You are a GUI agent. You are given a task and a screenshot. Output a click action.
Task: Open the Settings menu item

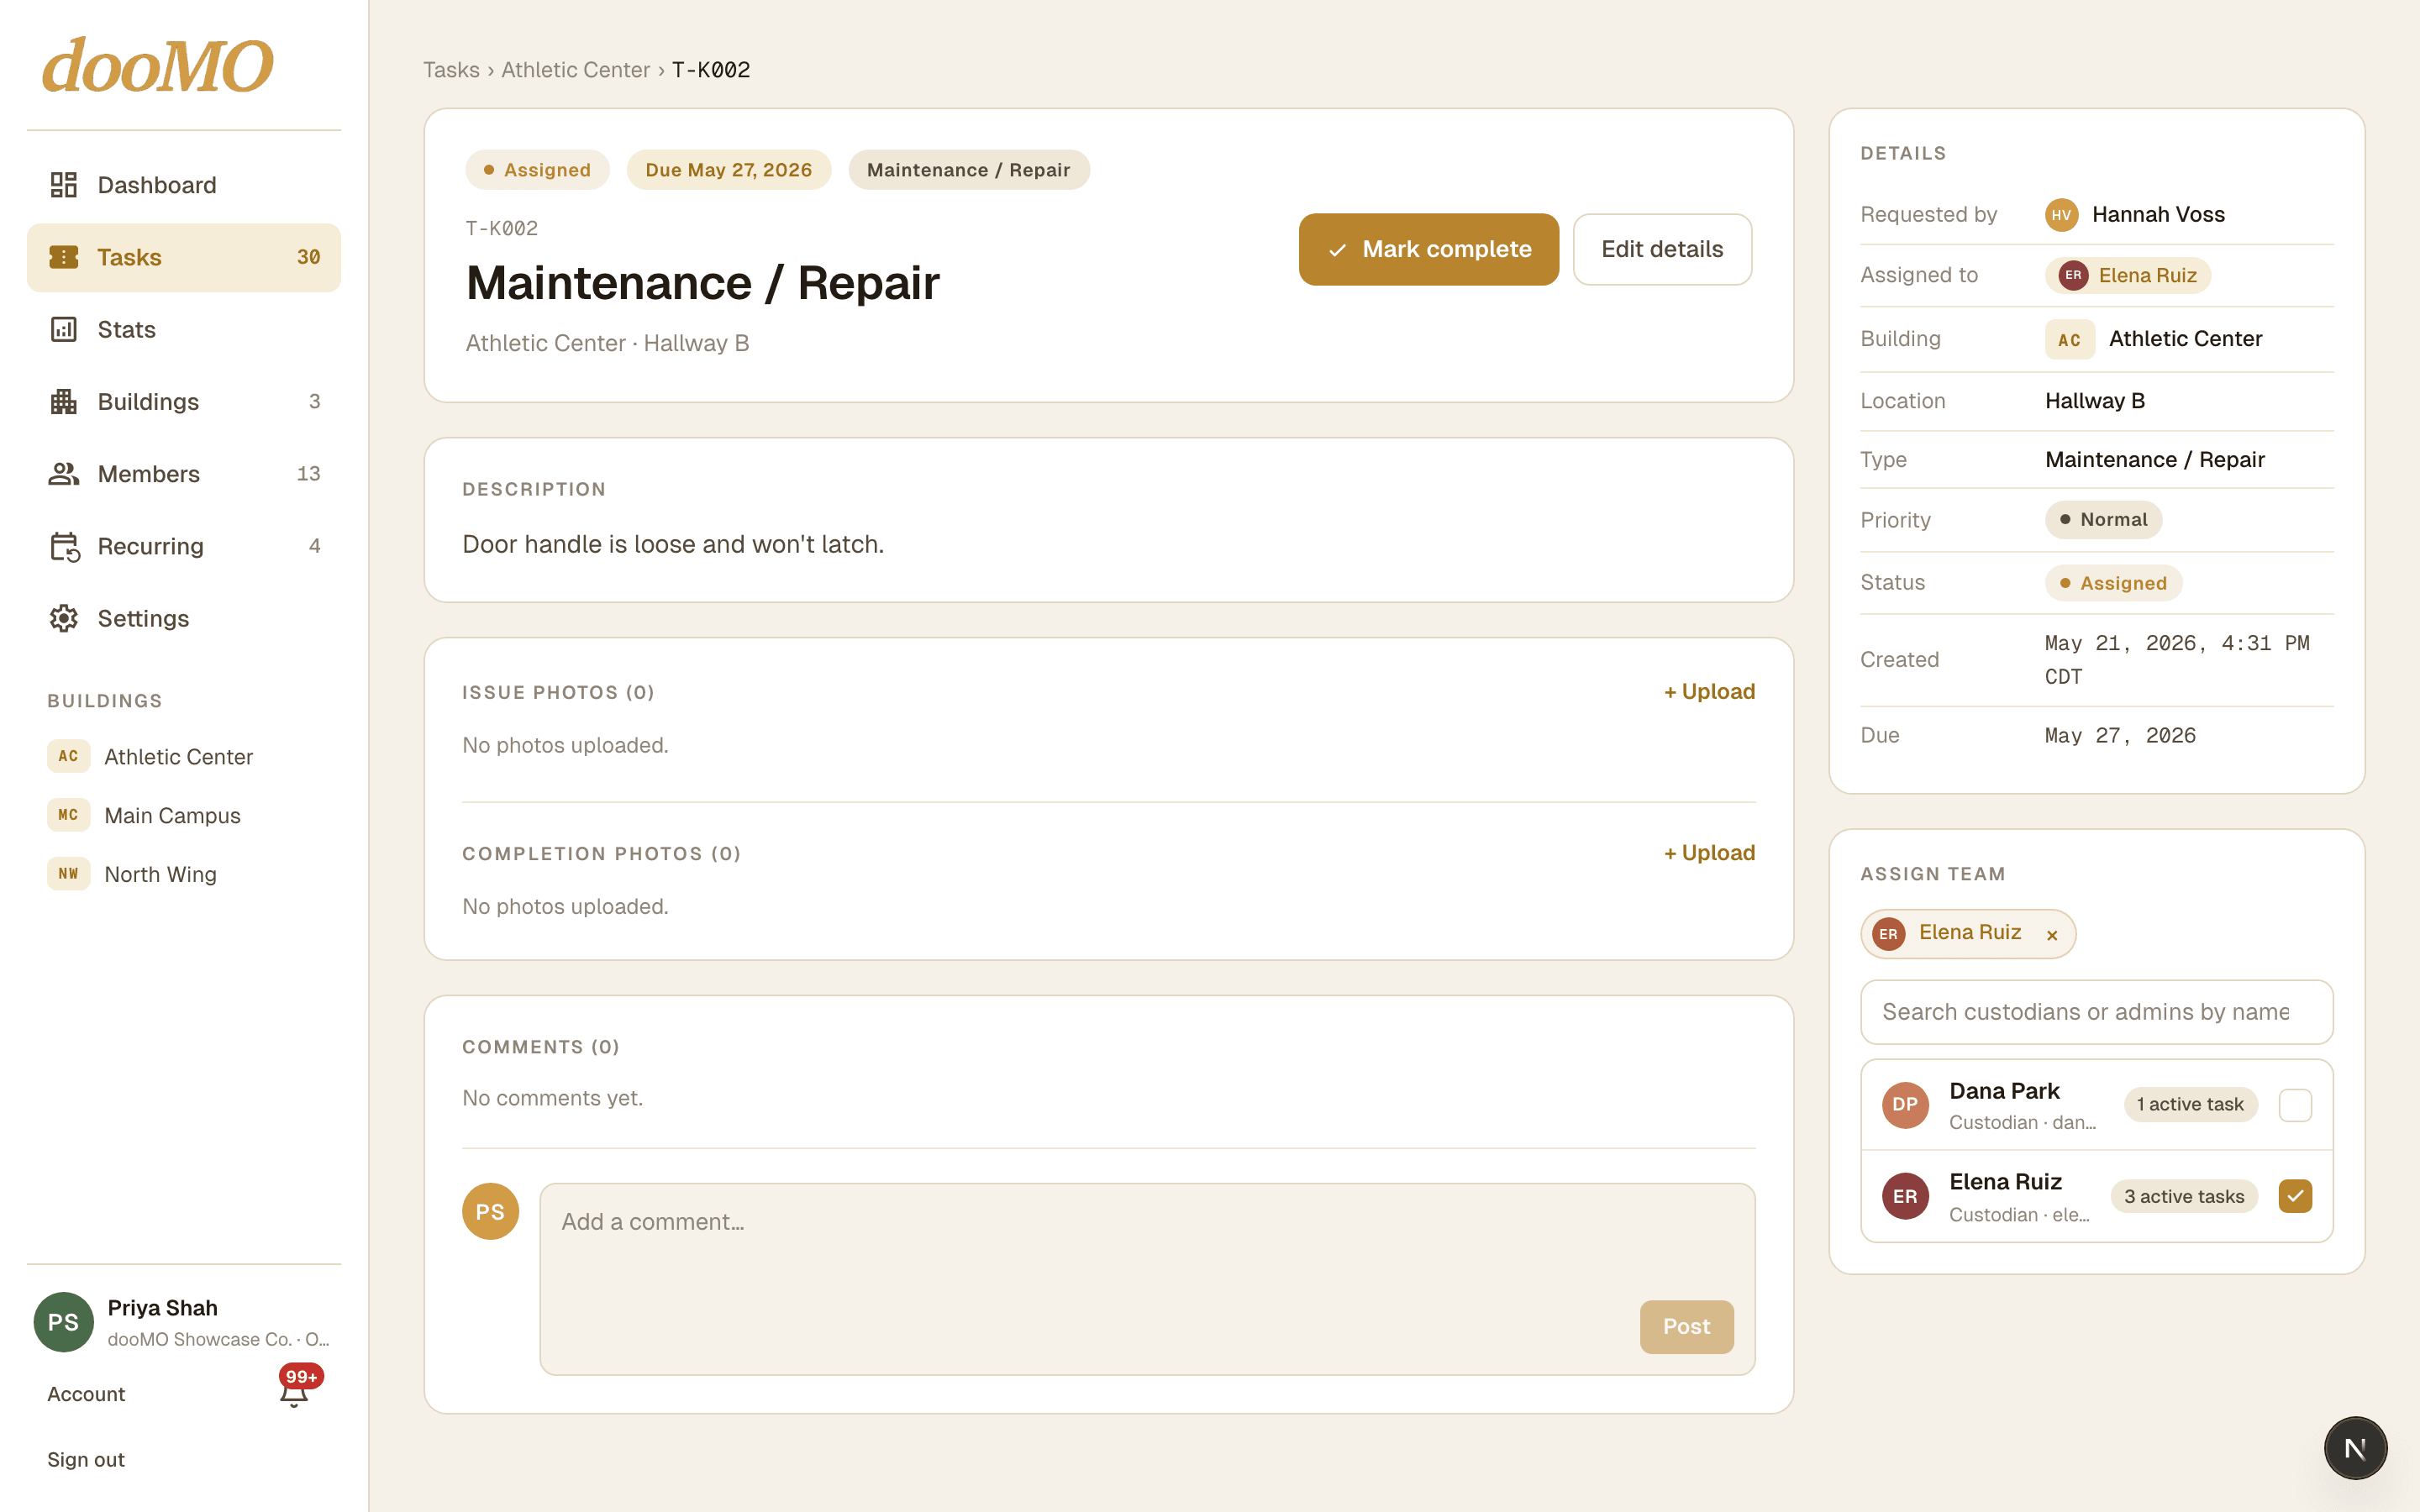(184, 618)
